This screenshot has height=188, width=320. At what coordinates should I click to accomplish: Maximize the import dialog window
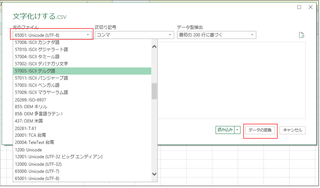pos(299,7)
